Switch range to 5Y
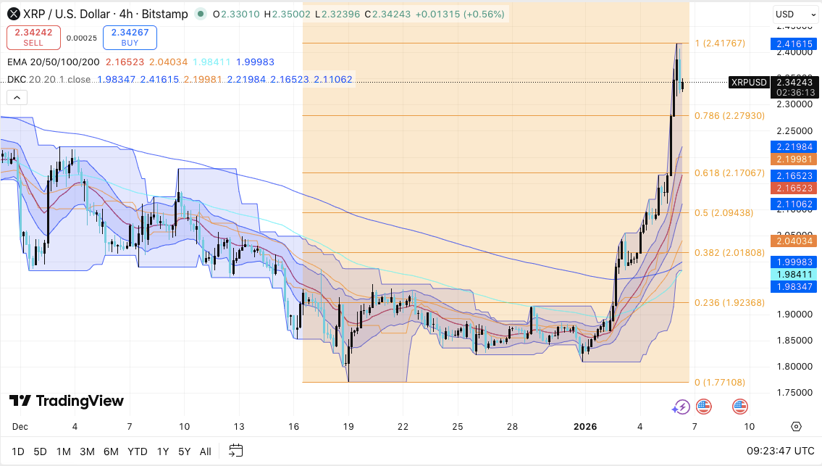Image resolution: width=822 pixels, height=466 pixels. pos(185,452)
